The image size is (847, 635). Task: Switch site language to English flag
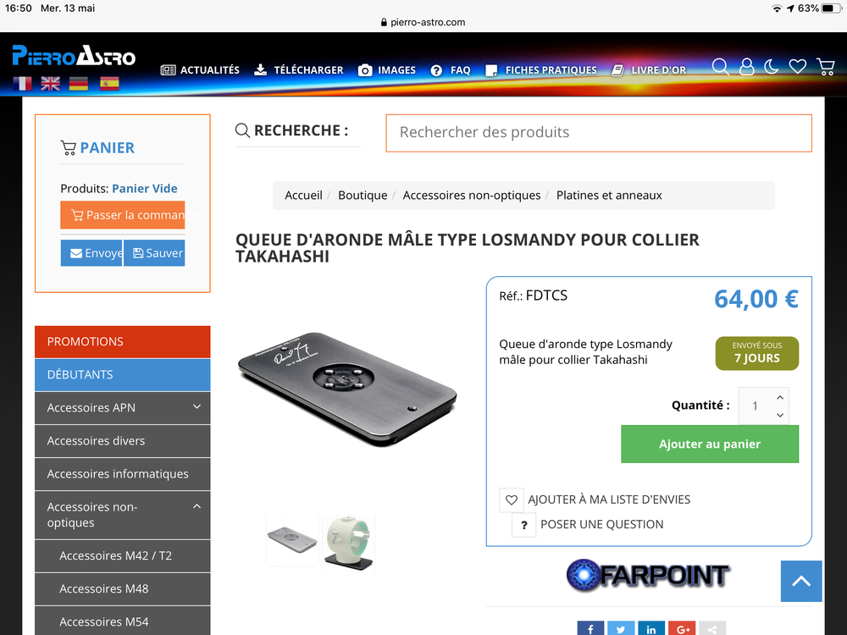pos(50,84)
